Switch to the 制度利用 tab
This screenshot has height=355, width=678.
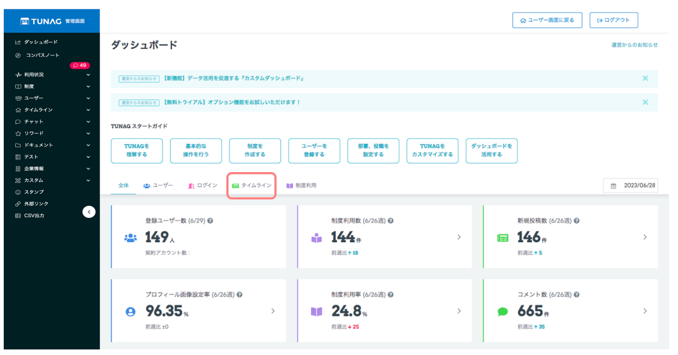pos(301,185)
